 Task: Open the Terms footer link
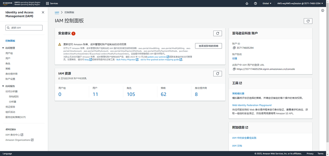[x=321, y=154]
